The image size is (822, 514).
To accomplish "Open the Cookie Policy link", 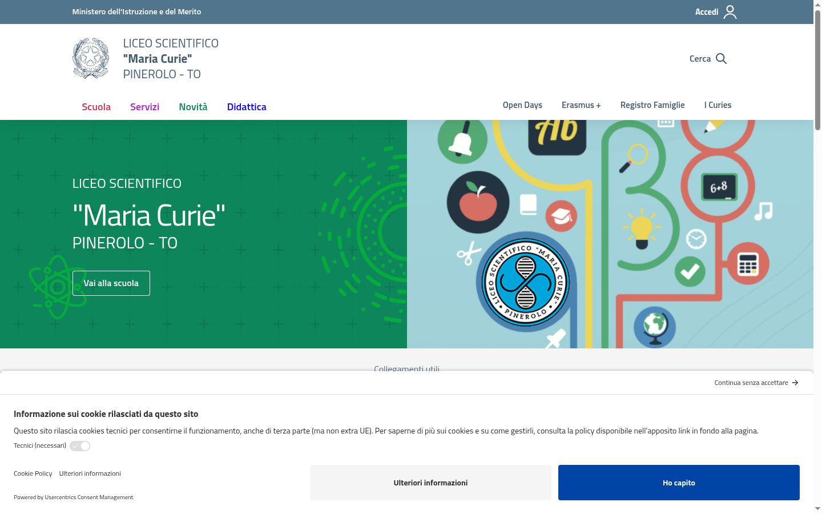I will [33, 473].
